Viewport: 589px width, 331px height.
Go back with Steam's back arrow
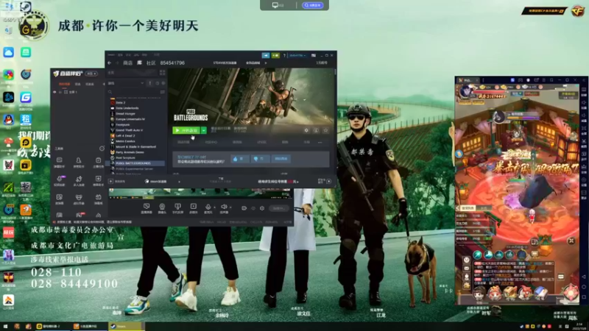pos(110,63)
